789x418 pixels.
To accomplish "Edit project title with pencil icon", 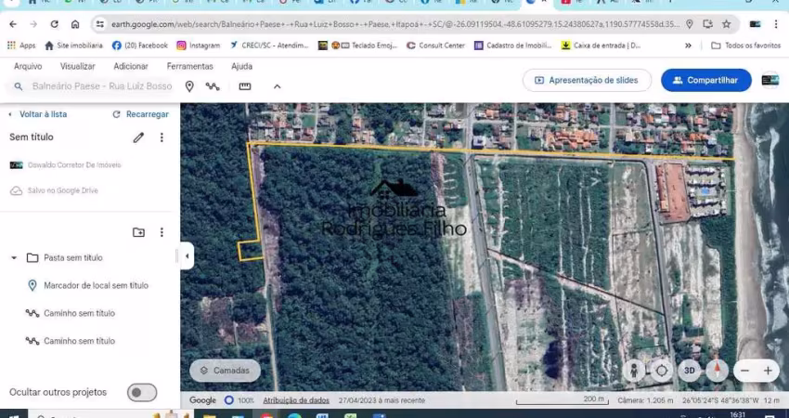I will point(138,137).
